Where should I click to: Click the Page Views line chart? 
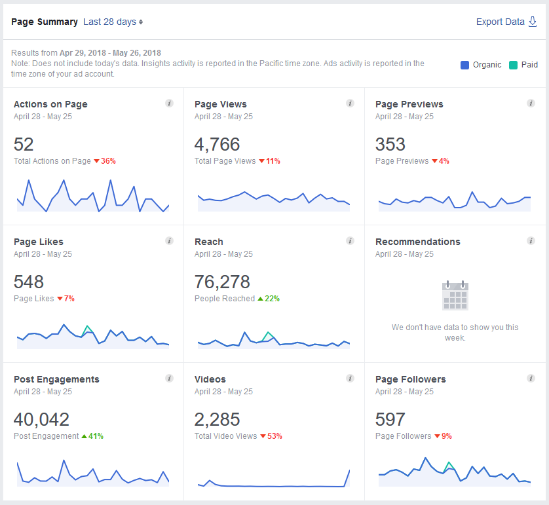(x=274, y=201)
